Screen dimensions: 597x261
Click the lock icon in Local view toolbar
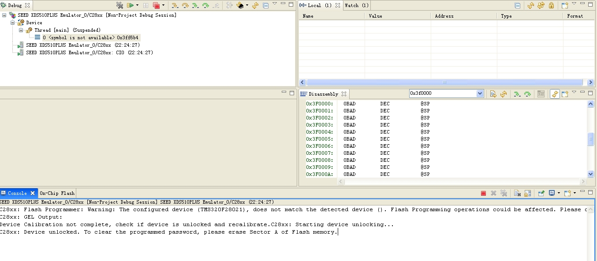click(551, 6)
